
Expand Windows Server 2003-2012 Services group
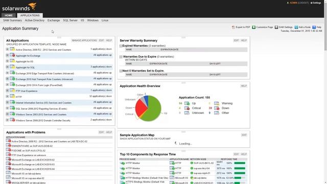7,114
